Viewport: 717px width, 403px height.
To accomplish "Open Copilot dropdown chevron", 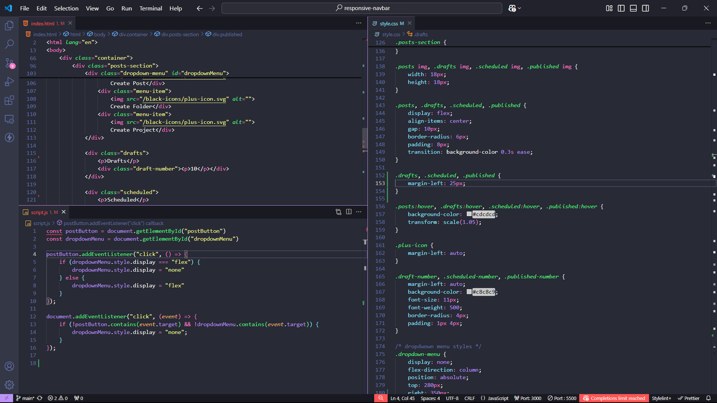I will point(520,8).
